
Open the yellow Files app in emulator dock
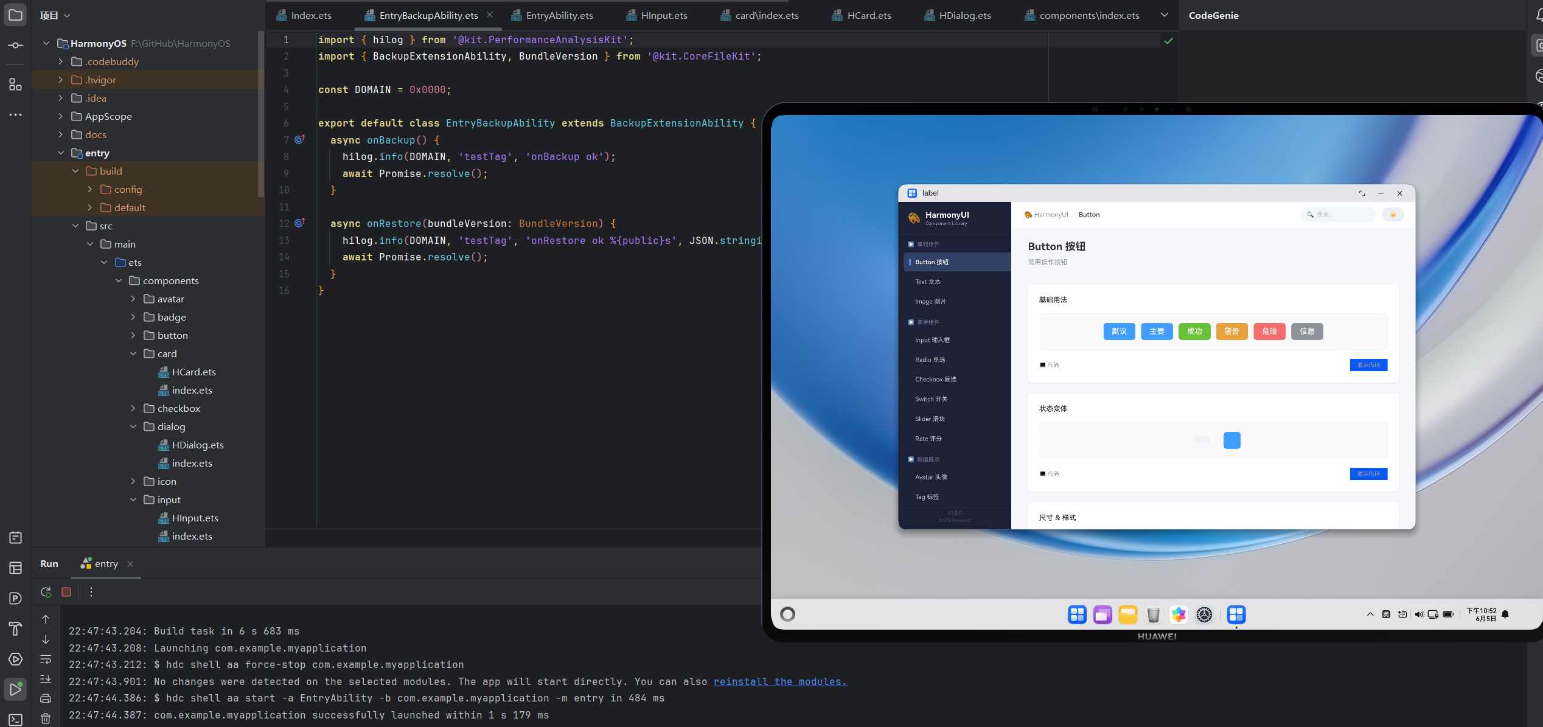[x=1127, y=614]
